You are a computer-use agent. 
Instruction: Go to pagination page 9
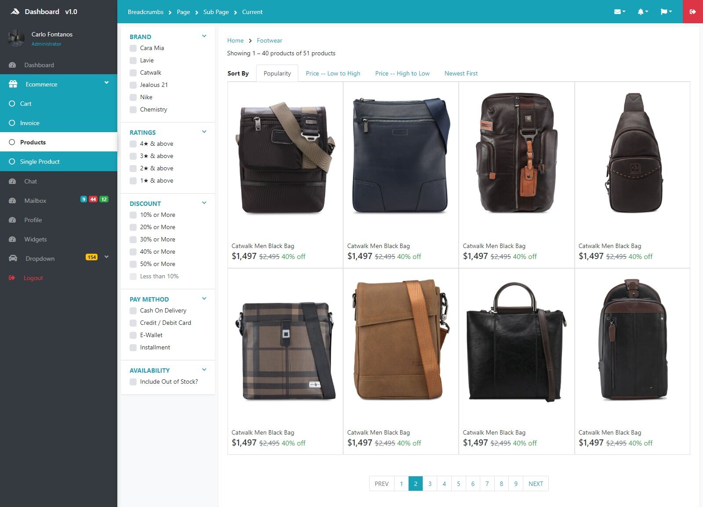tap(516, 484)
